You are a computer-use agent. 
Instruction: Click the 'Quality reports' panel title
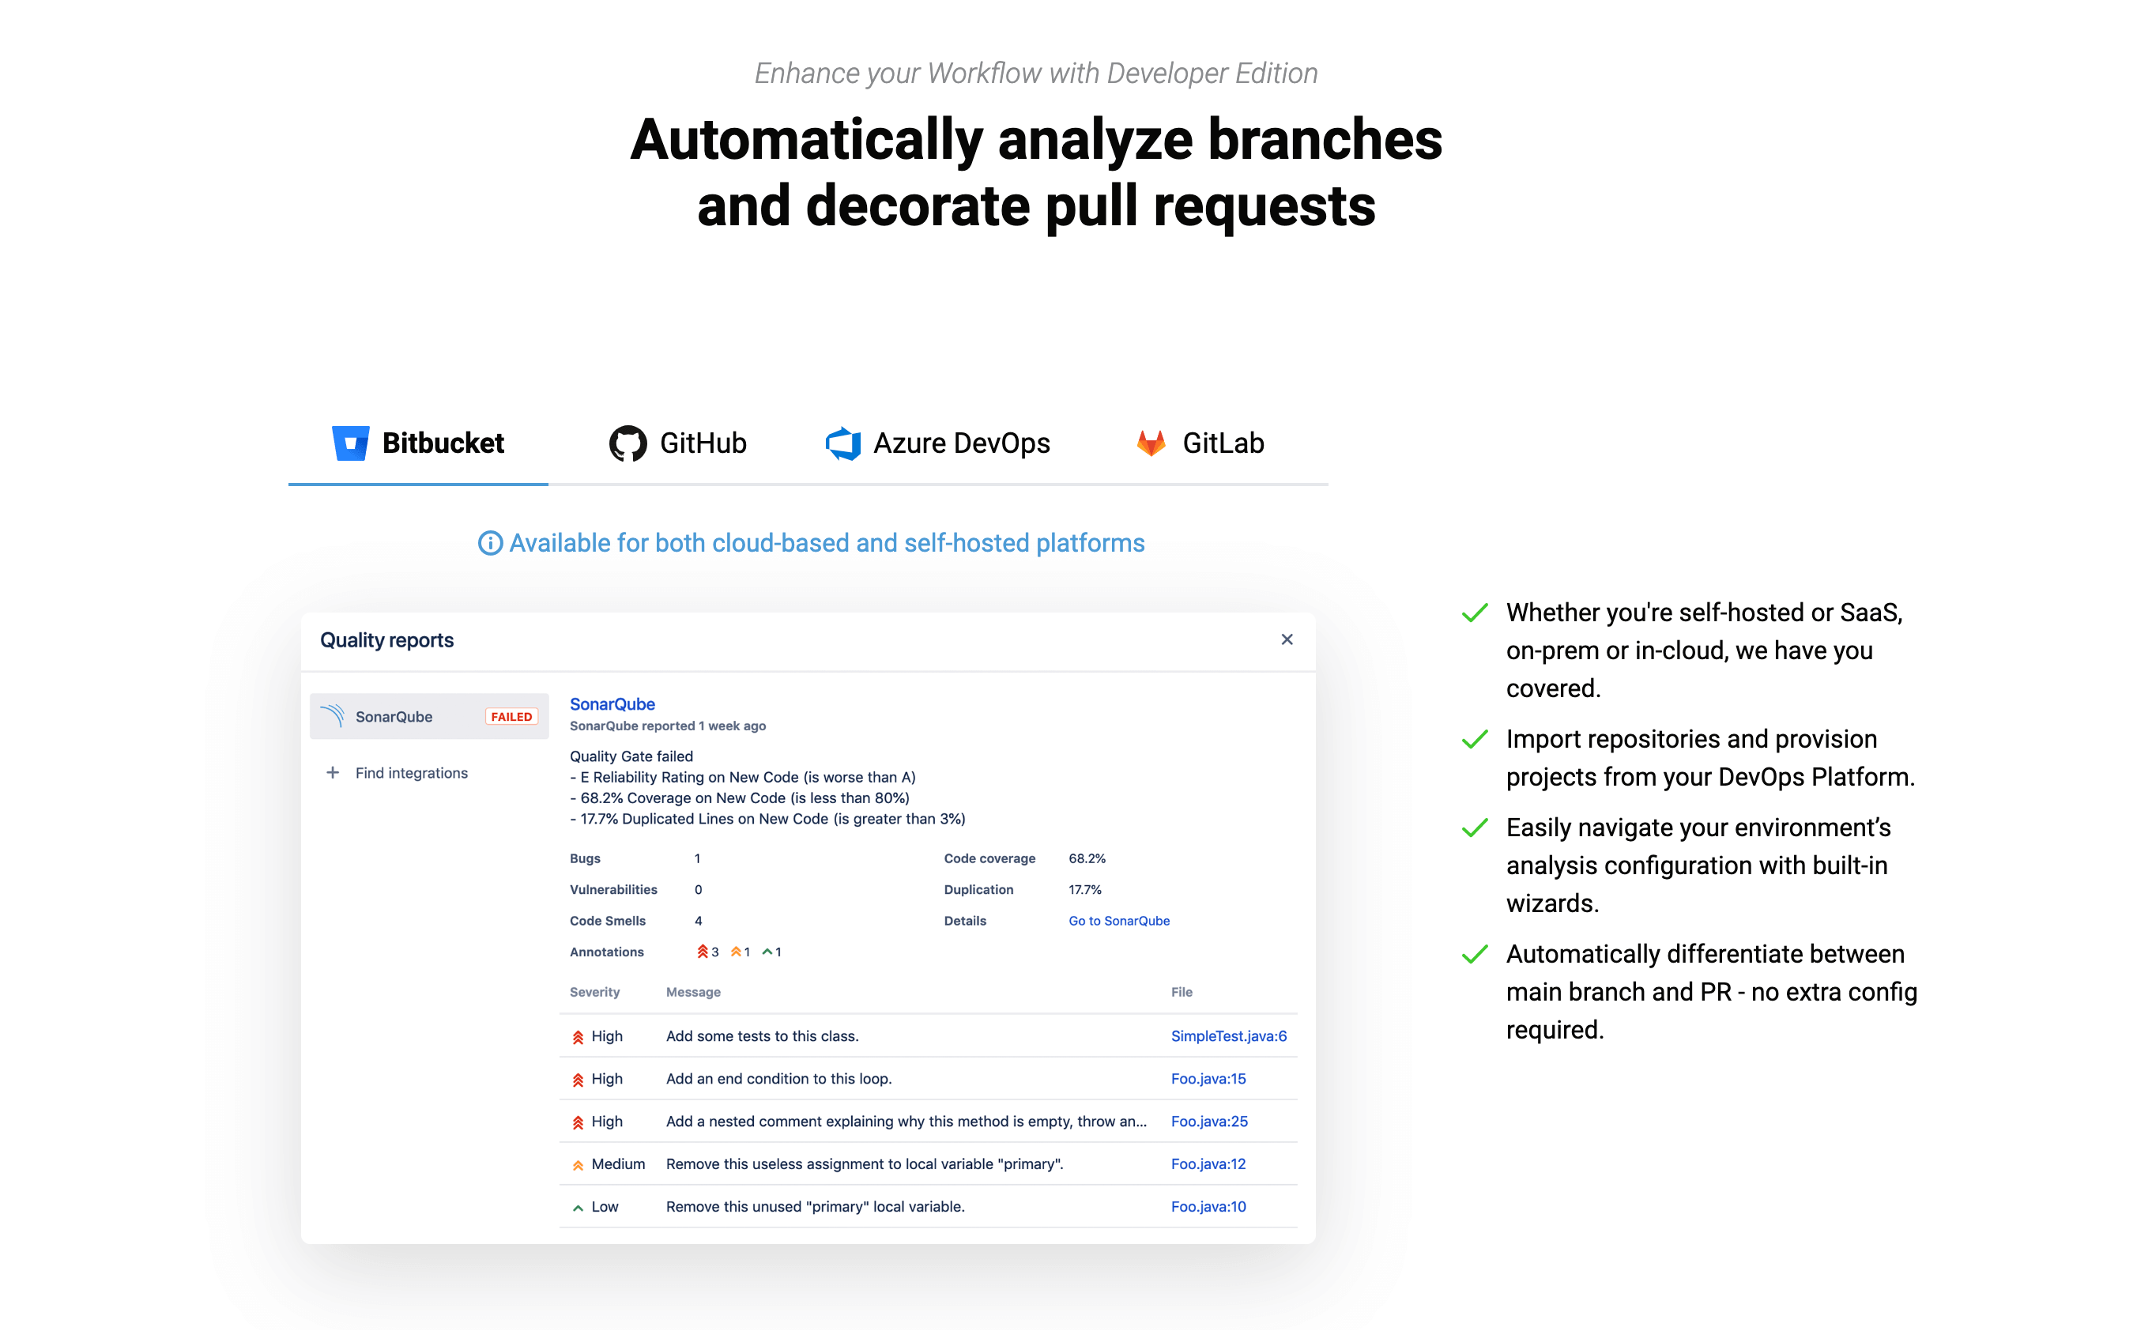(386, 640)
